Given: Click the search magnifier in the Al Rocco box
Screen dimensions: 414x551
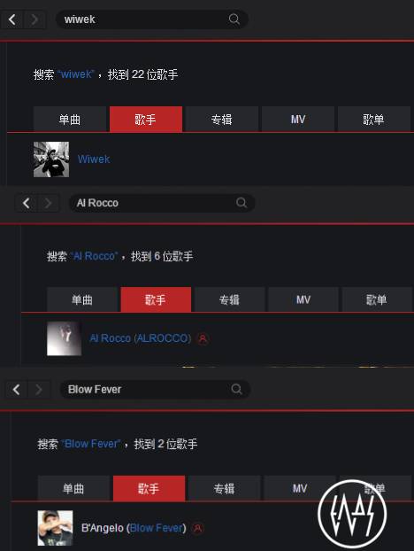Looking at the screenshot, I should [x=241, y=203].
